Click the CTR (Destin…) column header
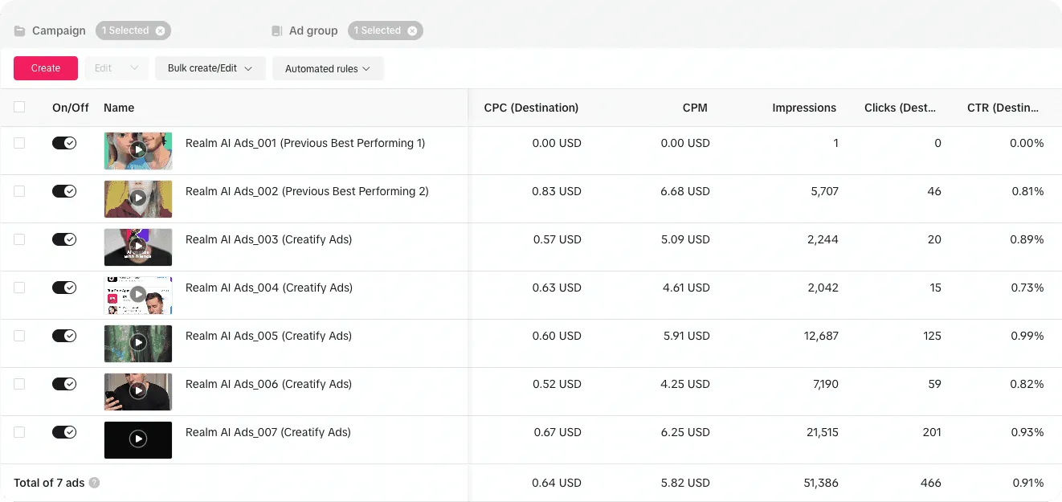Screen dimensions: 1062x502 tap(1003, 108)
